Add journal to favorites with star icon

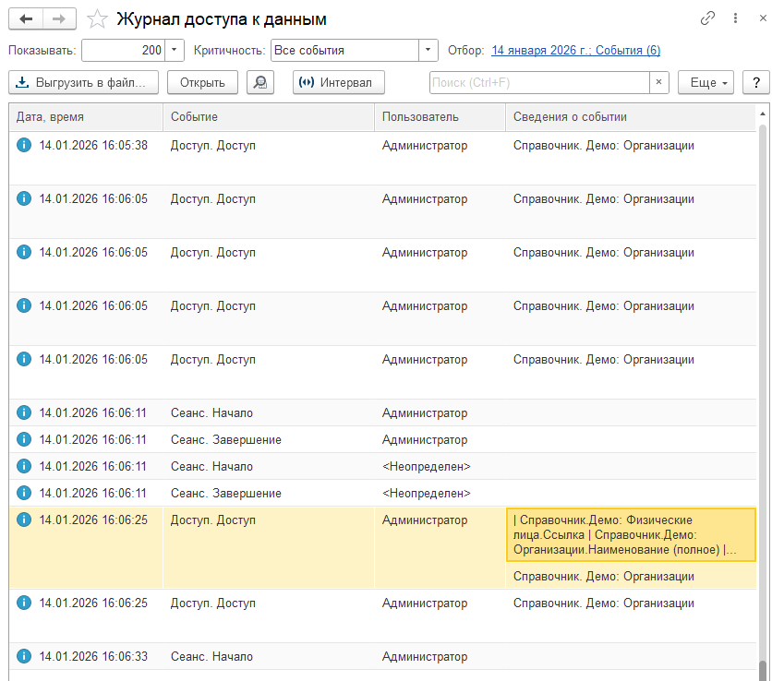97,19
